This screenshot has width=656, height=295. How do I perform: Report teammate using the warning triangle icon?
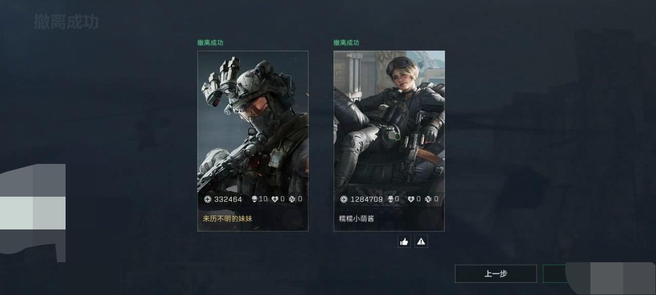coord(421,241)
